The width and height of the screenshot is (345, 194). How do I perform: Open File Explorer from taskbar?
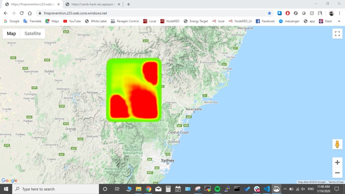click(x=138, y=189)
